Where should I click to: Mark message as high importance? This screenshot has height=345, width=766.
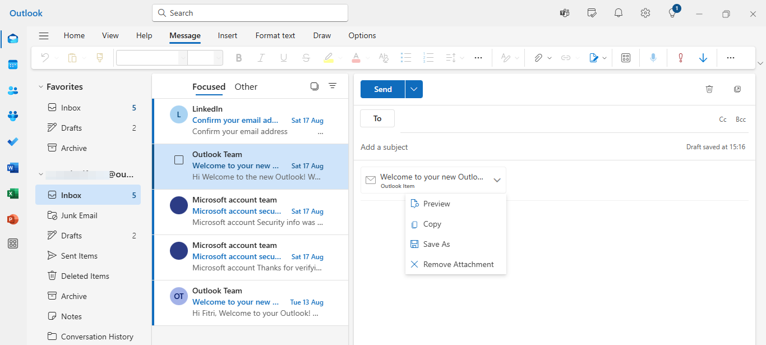680,57
